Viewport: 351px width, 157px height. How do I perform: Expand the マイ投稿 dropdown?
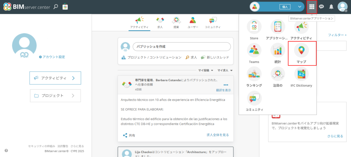point(206,70)
